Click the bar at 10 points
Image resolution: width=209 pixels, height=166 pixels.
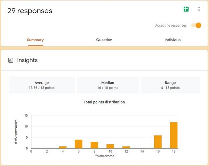(111, 146)
